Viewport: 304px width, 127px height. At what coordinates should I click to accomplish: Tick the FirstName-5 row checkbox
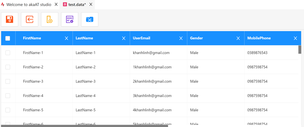pos(8,110)
